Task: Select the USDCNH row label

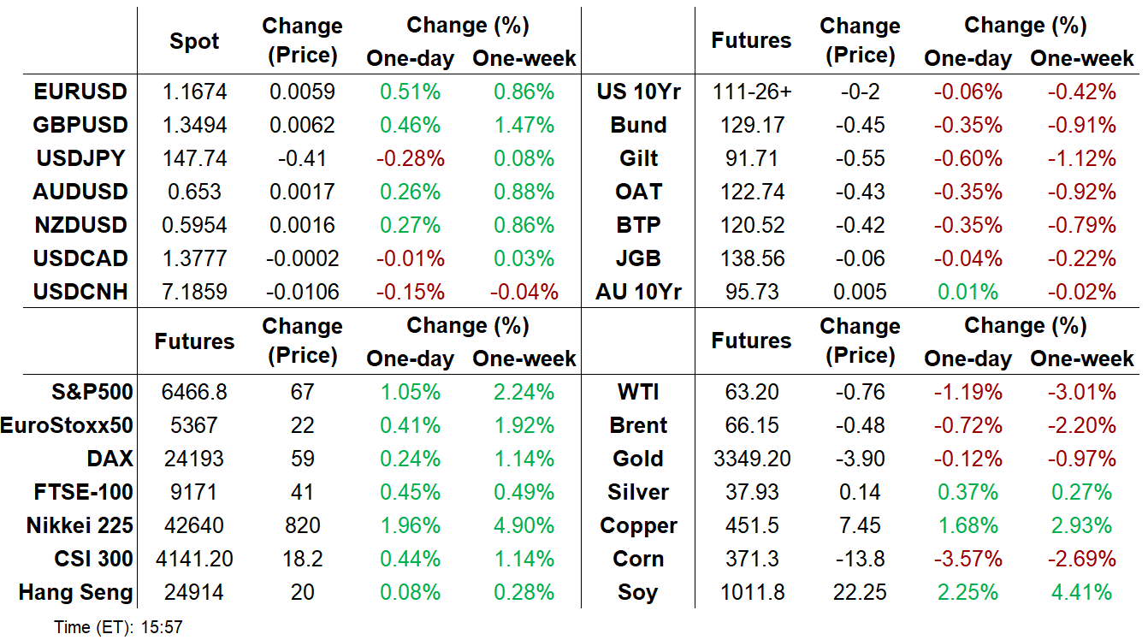Action: [x=80, y=292]
